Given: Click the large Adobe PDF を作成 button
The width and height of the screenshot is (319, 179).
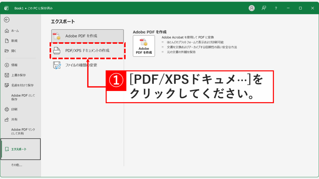Looking at the screenshot, I should (144, 46).
